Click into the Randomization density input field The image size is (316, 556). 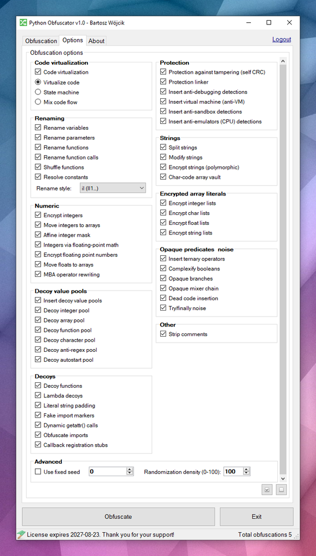[233, 472]
